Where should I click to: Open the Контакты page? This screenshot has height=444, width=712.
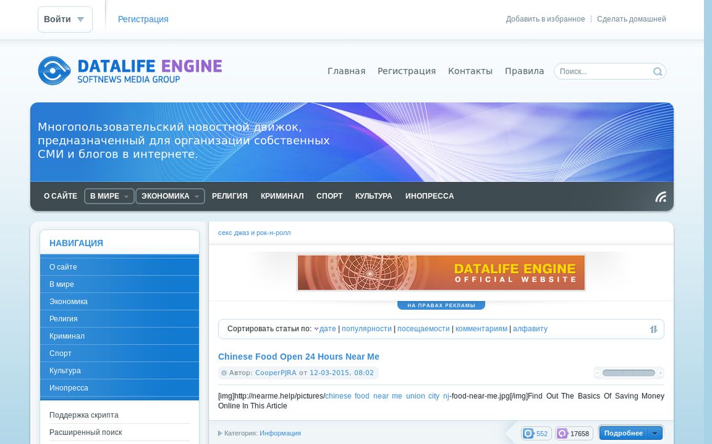click(470, 71)
